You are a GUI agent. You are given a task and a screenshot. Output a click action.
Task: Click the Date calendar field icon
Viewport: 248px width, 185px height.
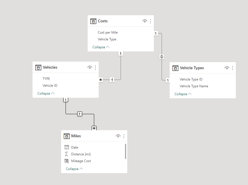67,147
